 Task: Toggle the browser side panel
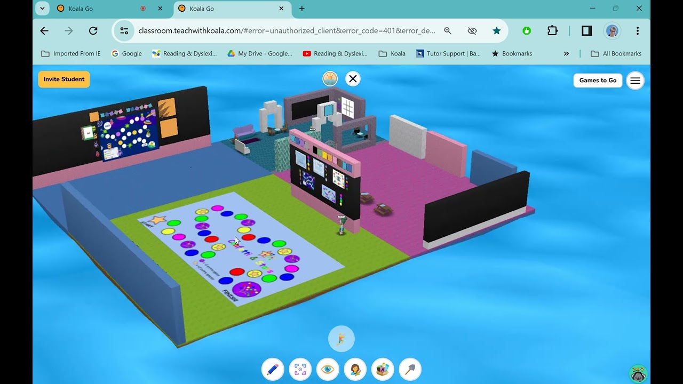pos(587,31)
